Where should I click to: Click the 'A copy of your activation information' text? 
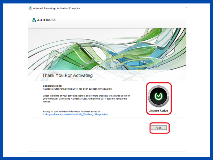tap(71, 111)
